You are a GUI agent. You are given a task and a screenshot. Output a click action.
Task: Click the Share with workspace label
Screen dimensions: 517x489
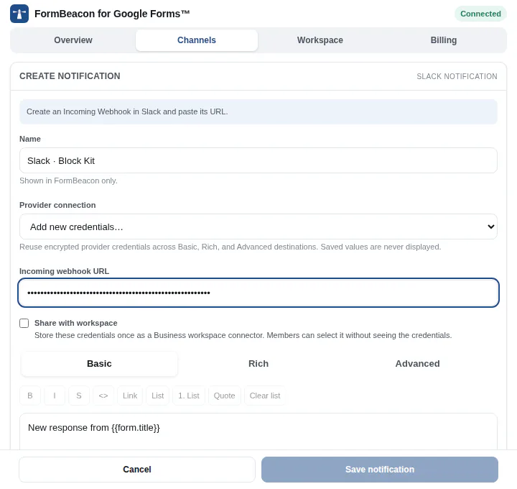[x=76, y=324]
